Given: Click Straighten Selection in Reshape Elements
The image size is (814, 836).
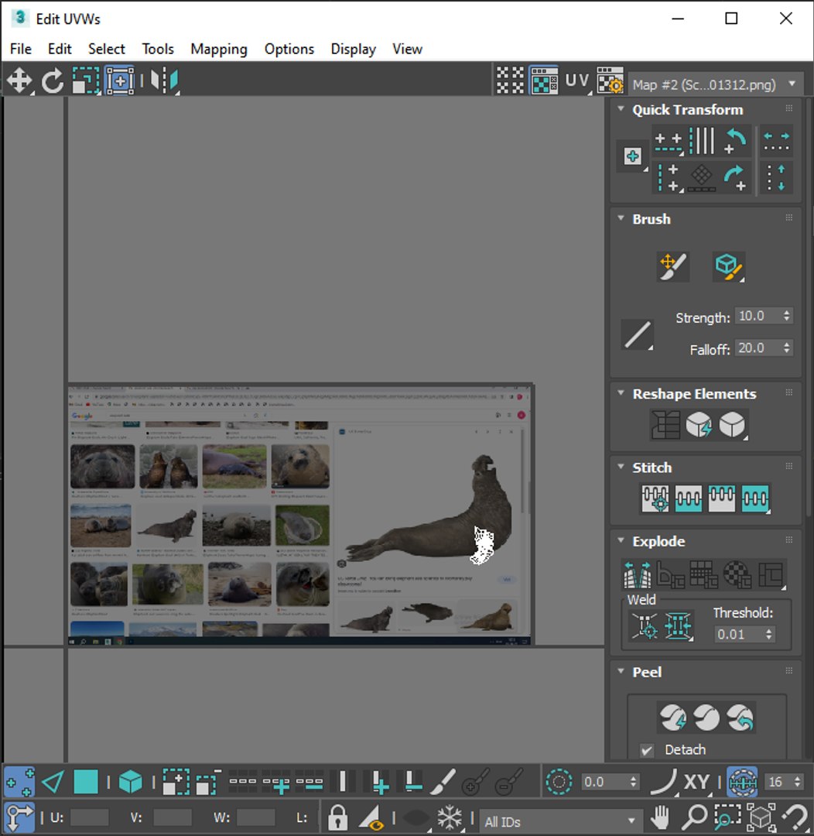Looking at the screenshot, I should point(665,425).
